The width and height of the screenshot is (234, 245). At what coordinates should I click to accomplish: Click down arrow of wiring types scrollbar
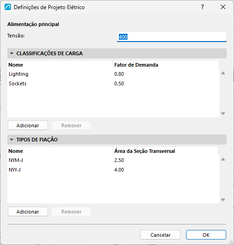223,200
